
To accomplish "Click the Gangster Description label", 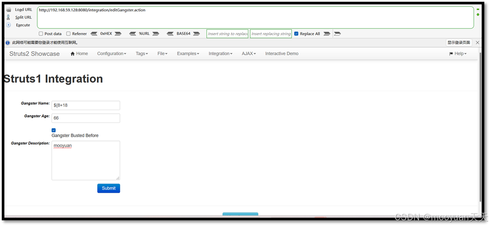I will tap(30, 143).
